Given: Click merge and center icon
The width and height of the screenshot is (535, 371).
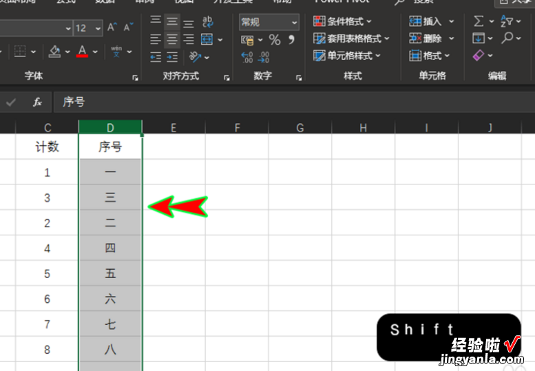Looking at the screenshot, I should coord(207,39).
